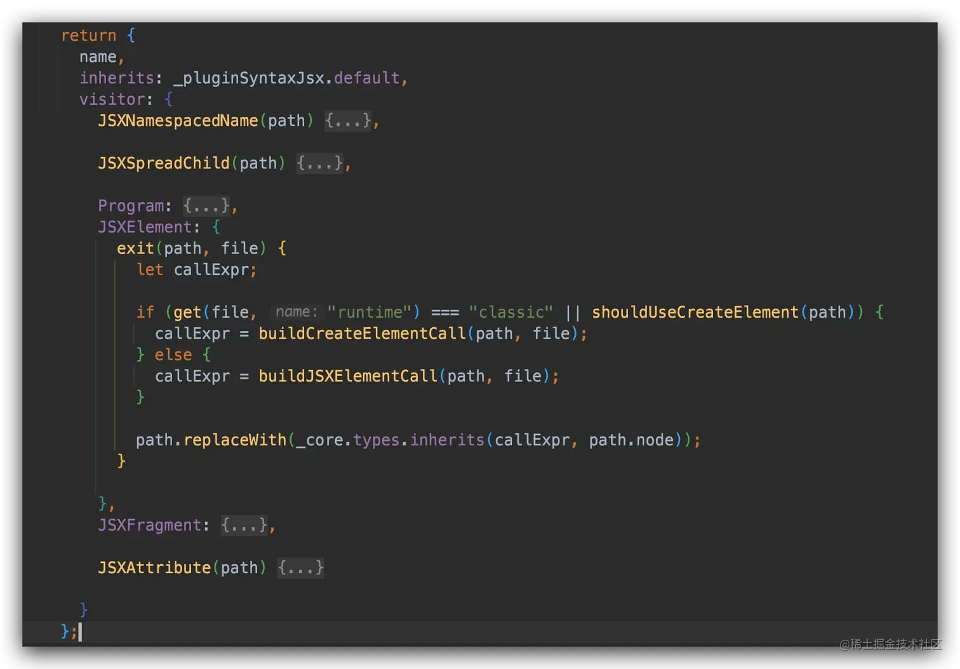
Task: Click the JSXSpreadChild method name
Action: [164, 163]
